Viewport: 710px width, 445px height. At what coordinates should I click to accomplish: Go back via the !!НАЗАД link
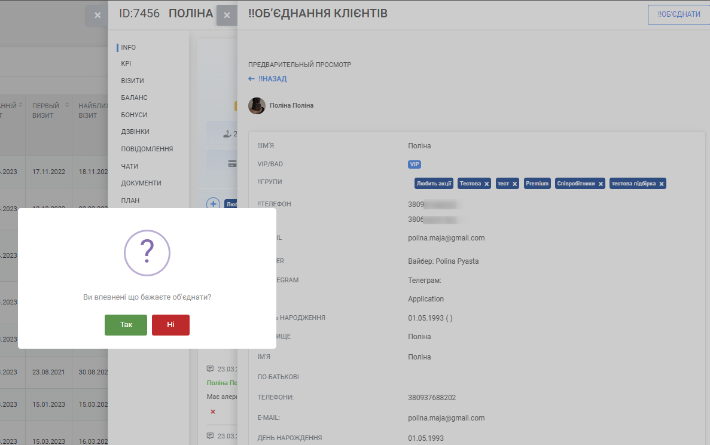[x=267, y=79]
